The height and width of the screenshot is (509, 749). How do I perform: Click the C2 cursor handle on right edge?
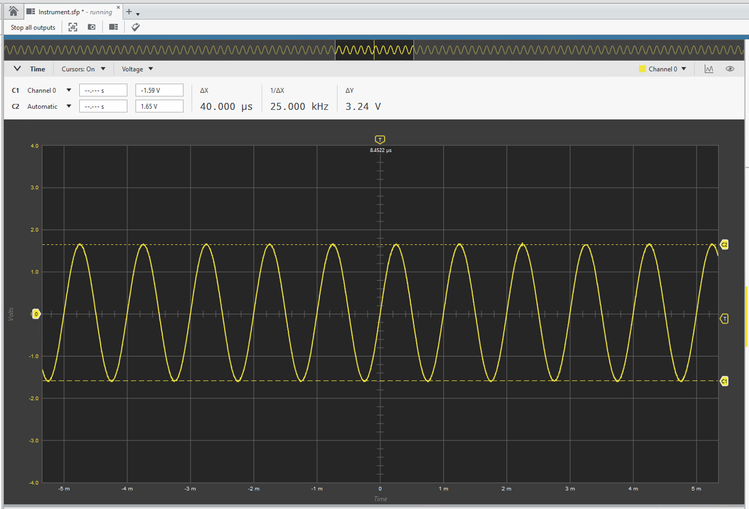pyautogui.click(x=724, y=244)
